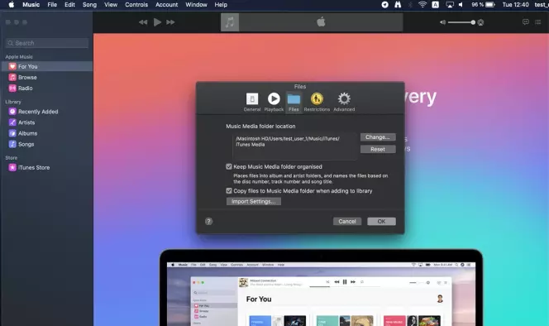Toggle Copy files to Music Media folder checkbox
The width and height of the screenshot is (549, 326).
[x=229, y=190]
